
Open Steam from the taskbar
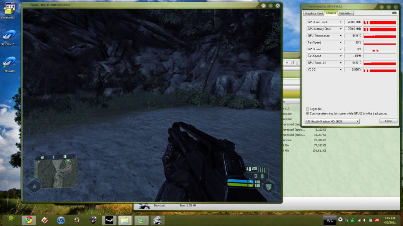(x=109, y=220)
